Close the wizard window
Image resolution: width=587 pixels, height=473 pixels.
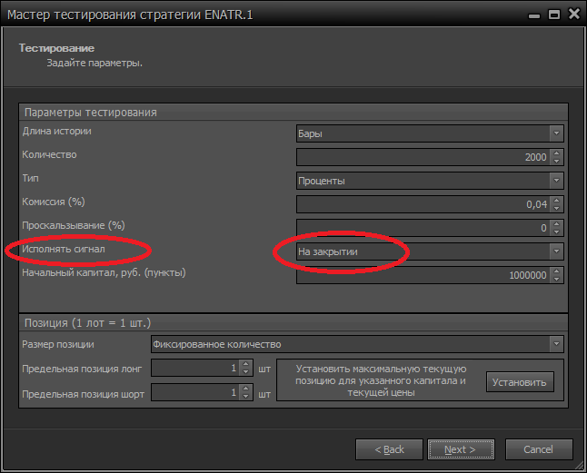point(574,14)
